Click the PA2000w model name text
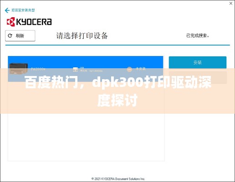 (x=38, y=69)
